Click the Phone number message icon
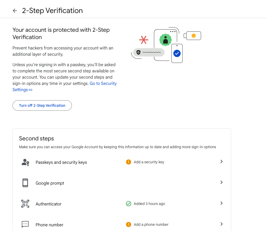 25,224
